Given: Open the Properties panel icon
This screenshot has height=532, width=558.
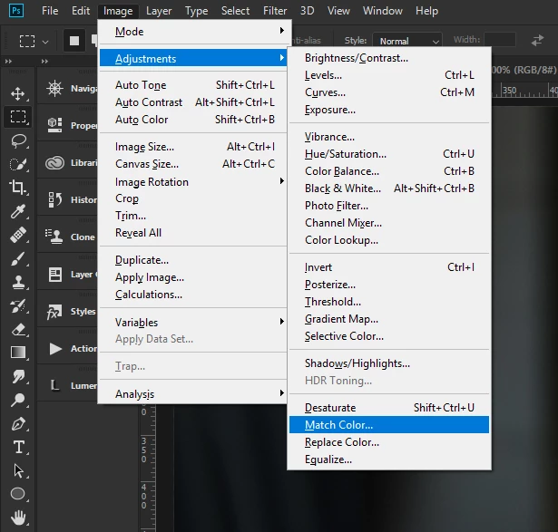Looking at the screenshot, I should pos(54,125).
